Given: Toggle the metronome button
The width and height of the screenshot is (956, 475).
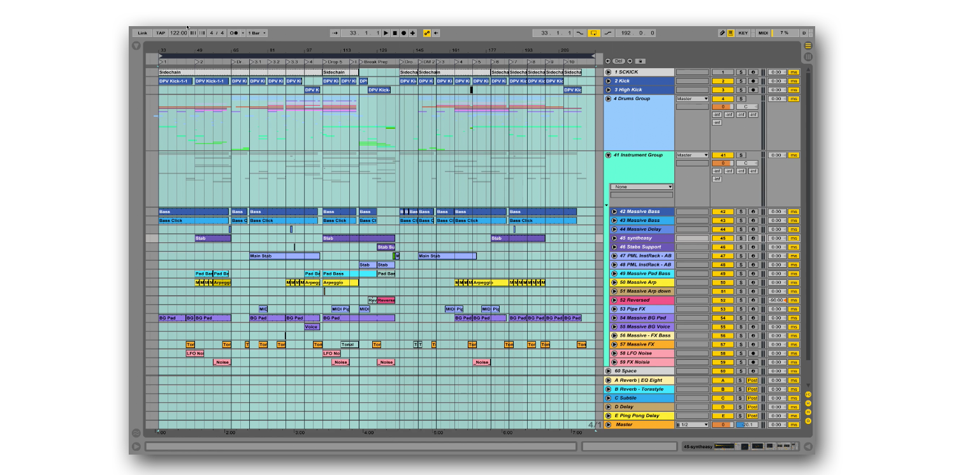Looking at the screenshot, I should [x=234, y=33].
